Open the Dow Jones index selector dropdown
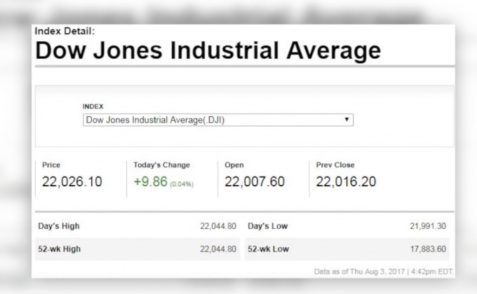477x294 pixels. (217, 120)
